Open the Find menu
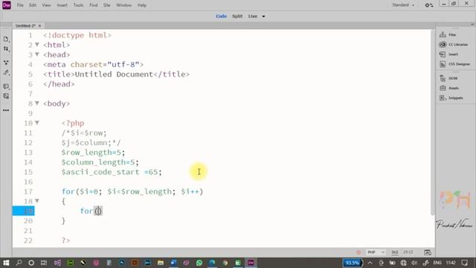Viewport: 476px width, 268px height. pyautogui.click(x=94, y=5)
